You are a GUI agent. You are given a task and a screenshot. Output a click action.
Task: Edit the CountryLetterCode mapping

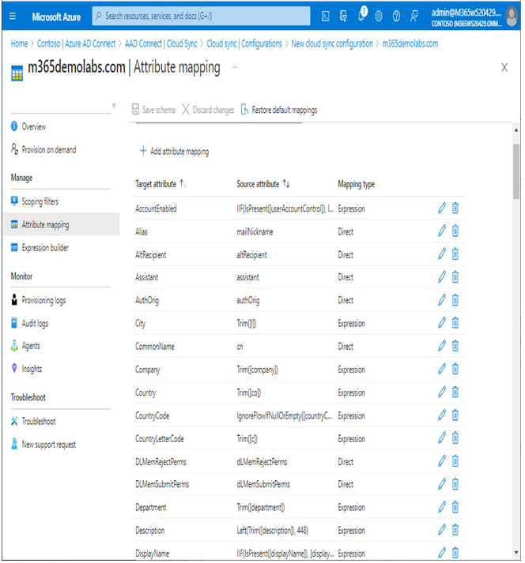pos(442,438)
